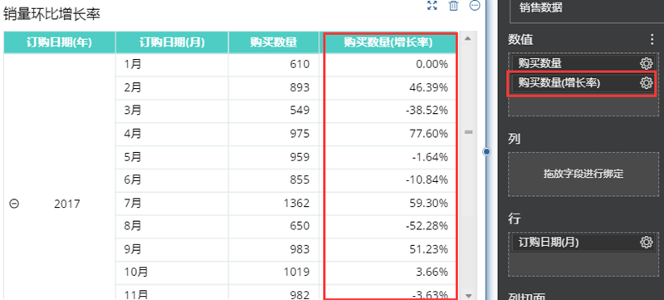Image resolution: width=664 pixels, height=300 pixels.
Task: Collapse the 2017 year group
Action: click(x=14, y=204)
